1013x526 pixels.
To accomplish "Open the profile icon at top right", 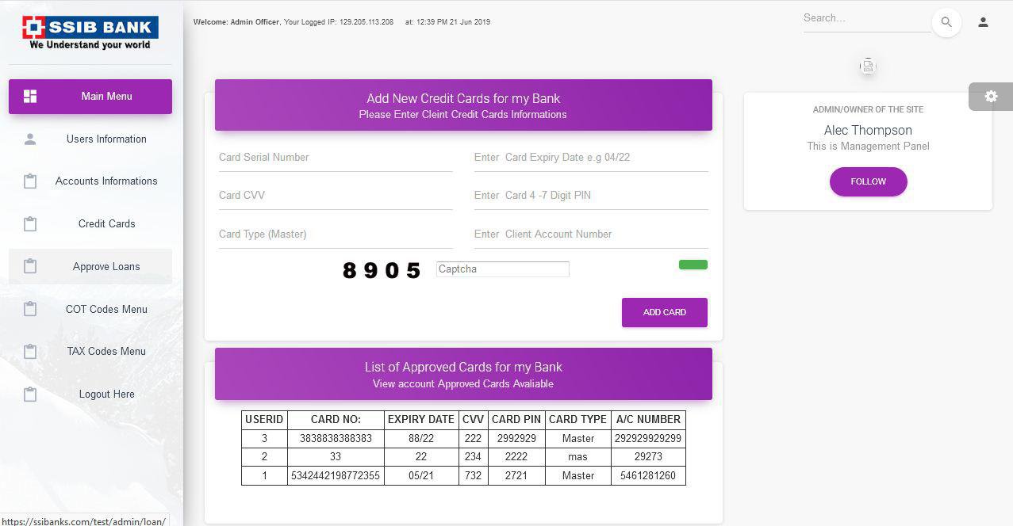I will (x=984, y=22).
